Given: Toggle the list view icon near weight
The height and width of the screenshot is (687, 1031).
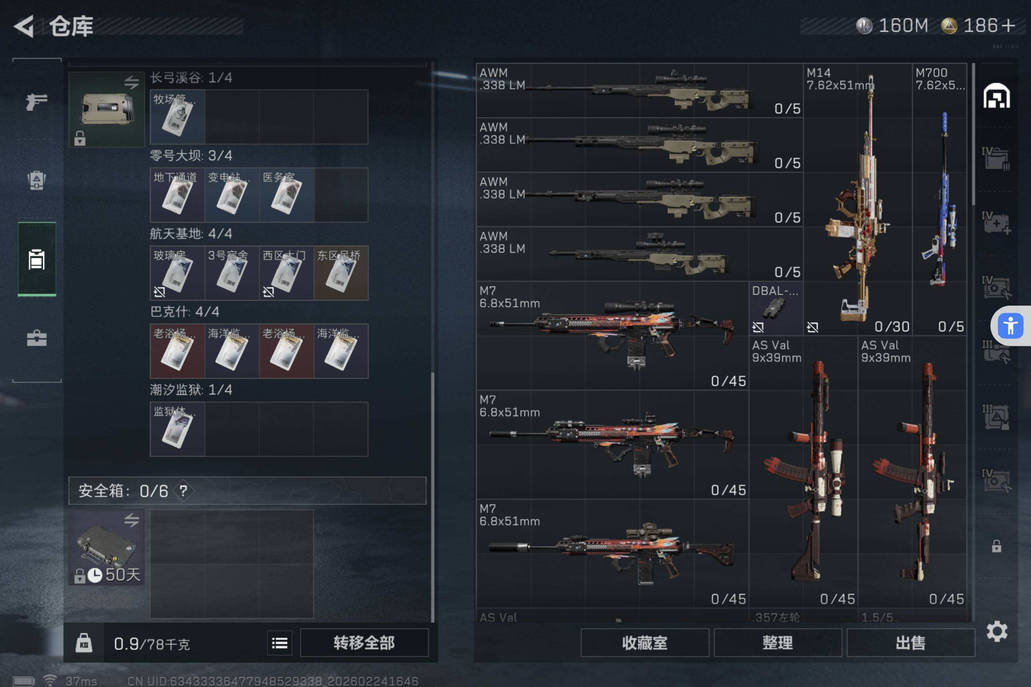Looking at the screenshot, I should pyautogui.click(x=280, y=643).
